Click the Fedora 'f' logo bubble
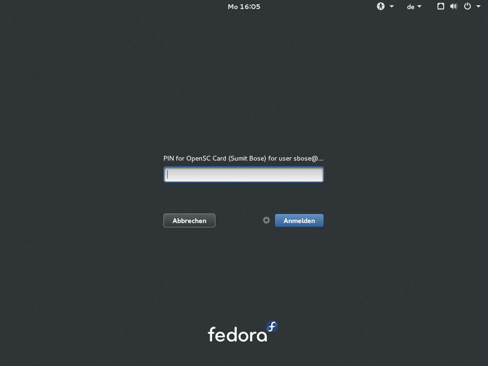The height and width of the screenshot is (366, 488). click(272, 327)
